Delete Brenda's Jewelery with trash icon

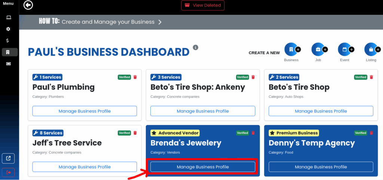pos(253,133)
